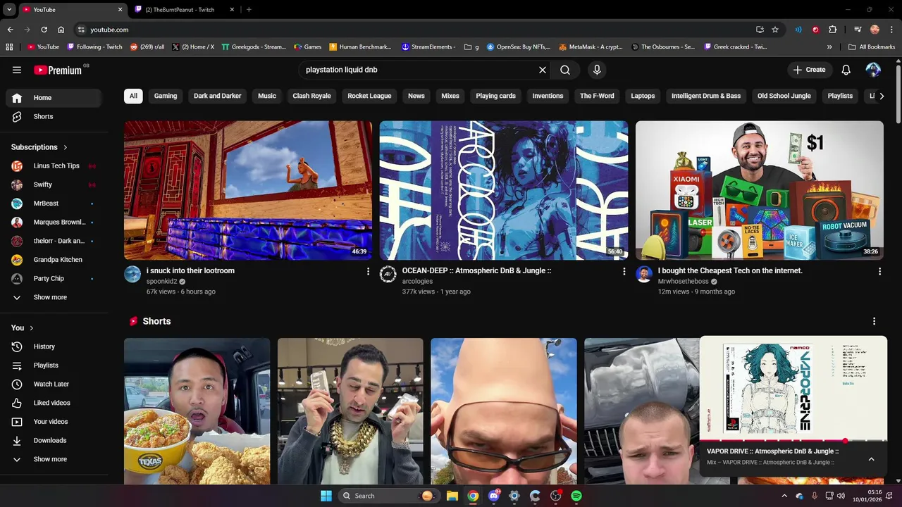Click Mrwhosetheboss channel avatar
This screenshot has height=507, width=902.
tap(644, 275)
